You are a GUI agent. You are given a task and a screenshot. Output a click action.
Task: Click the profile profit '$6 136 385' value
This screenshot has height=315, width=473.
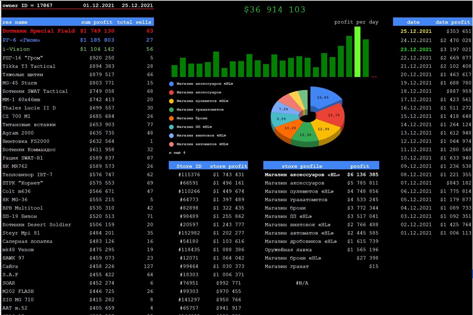pyautogui.click(x=363, y=175)
